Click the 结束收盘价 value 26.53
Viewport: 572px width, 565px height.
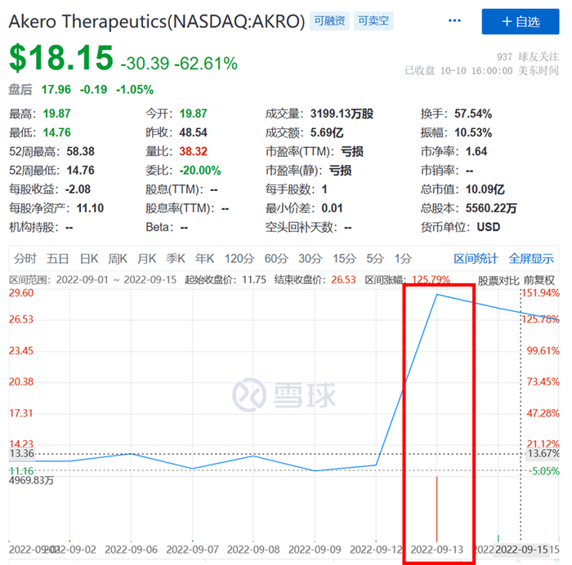(343, 280)
